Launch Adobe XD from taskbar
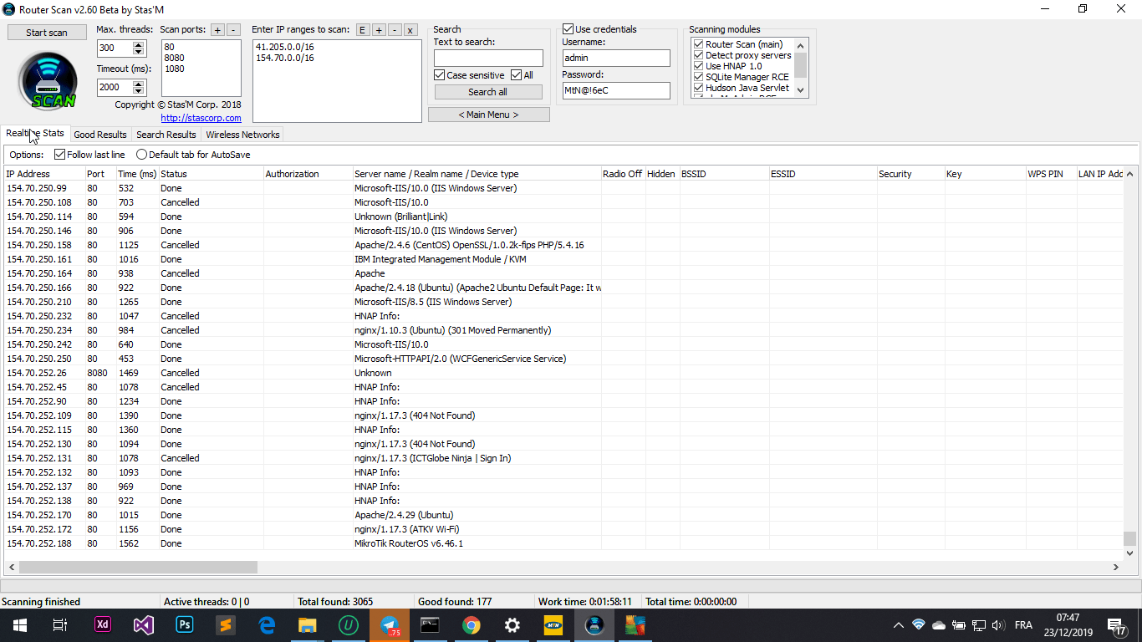 tap(104, 625)
